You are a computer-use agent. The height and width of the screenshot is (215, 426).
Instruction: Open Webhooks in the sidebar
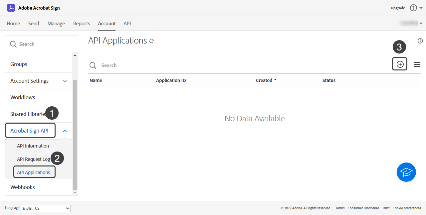point(39,187)
